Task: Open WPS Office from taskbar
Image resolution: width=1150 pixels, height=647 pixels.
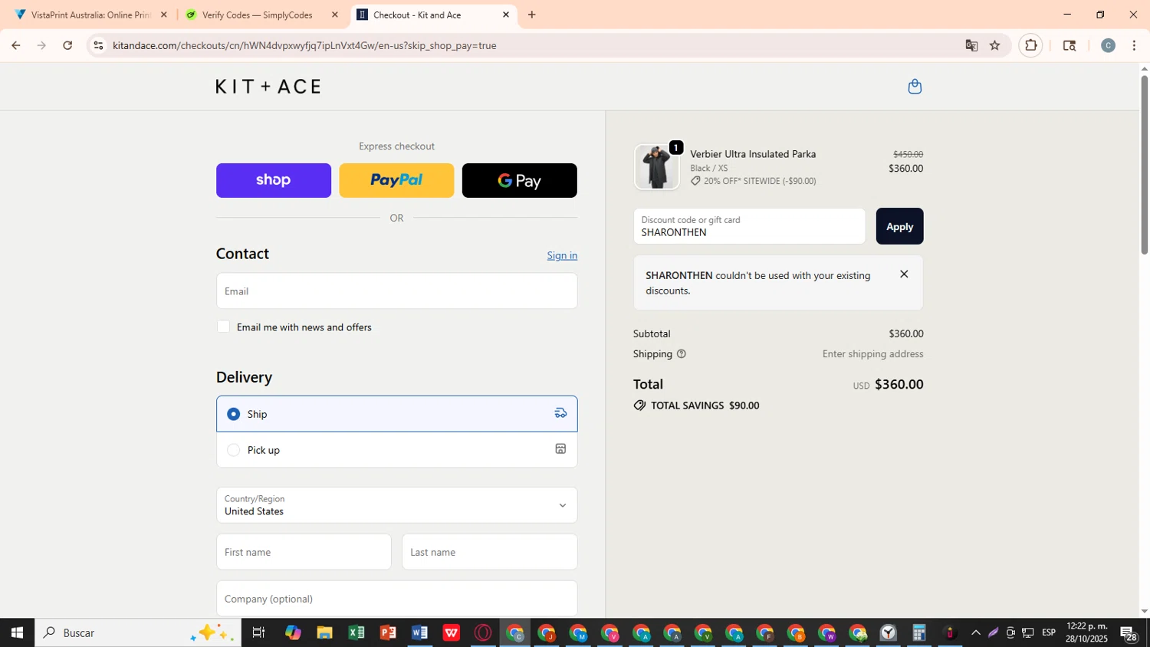Action: click(x=451, y=632)
